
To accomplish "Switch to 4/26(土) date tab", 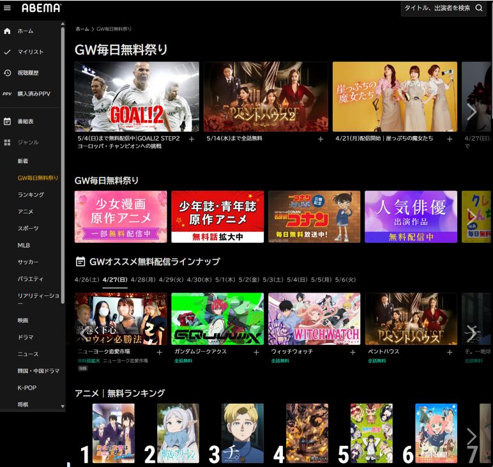I will 87,280.
